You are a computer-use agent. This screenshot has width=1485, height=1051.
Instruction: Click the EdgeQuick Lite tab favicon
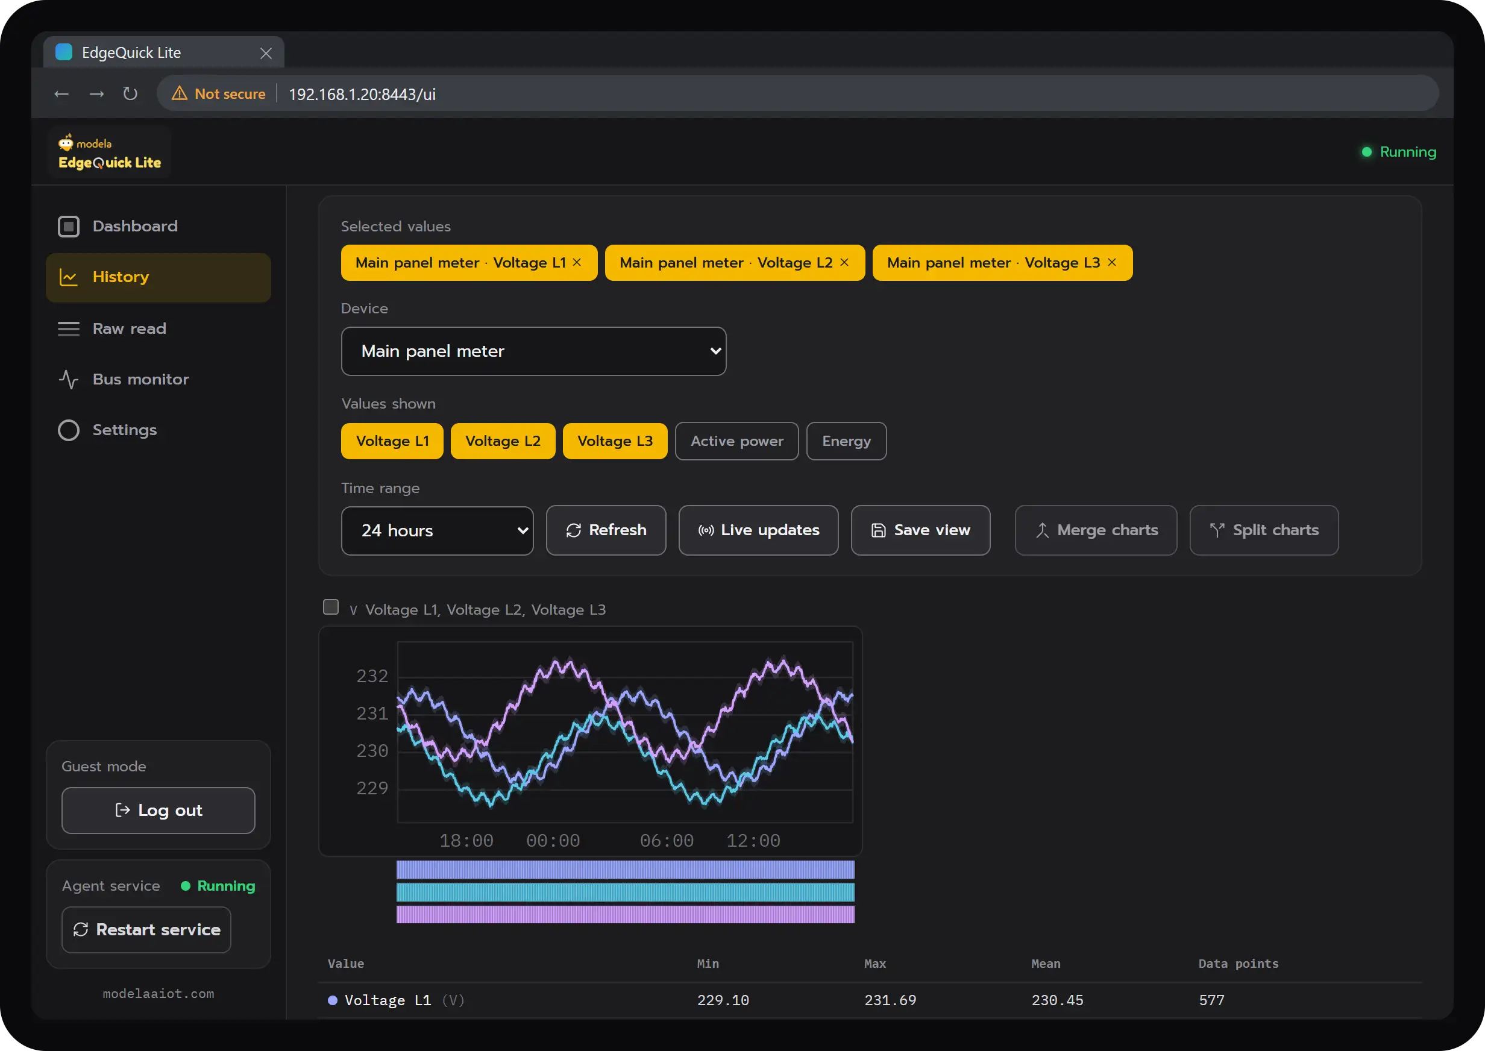[64, 52]
